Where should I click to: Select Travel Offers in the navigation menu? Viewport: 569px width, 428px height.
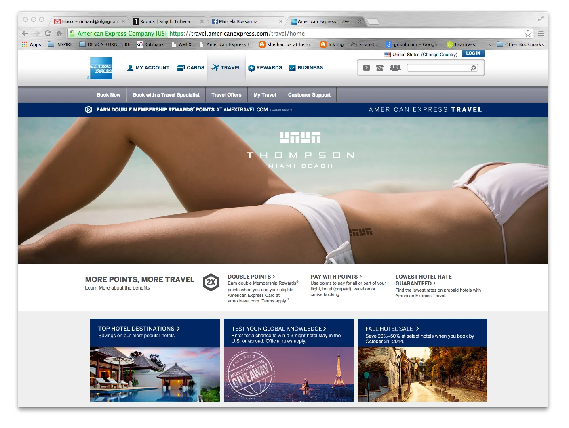(x=226, y=94)
